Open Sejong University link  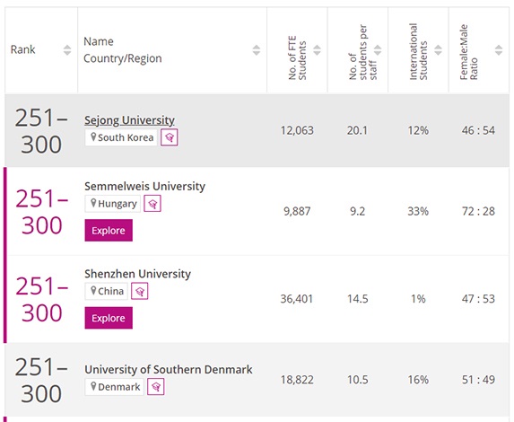pyautogui.click(x=129, y=120)
